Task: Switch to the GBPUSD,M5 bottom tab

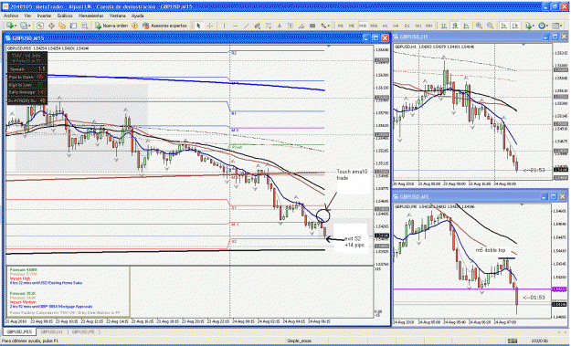Action: (x=83, y=331)
